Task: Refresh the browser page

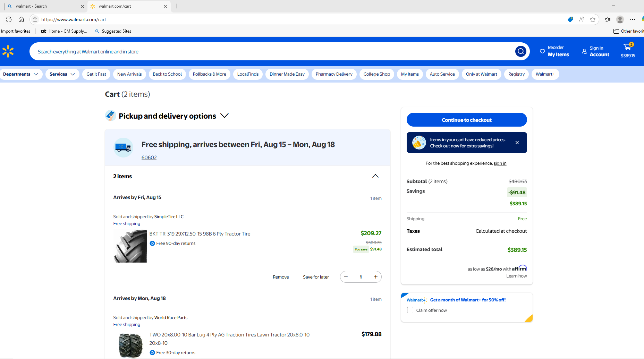Action: (x=9, y=19)
